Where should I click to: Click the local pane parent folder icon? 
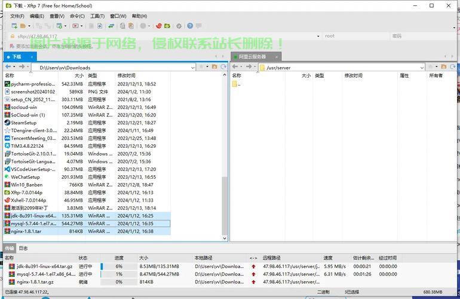point(214,67)
